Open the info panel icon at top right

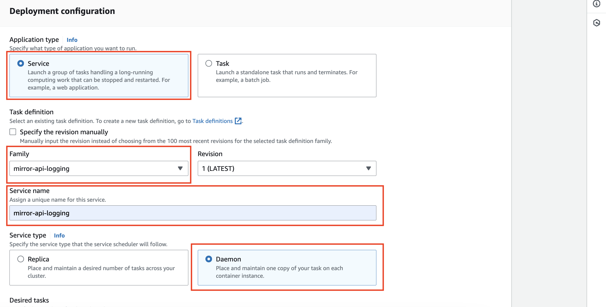point(596,4)
